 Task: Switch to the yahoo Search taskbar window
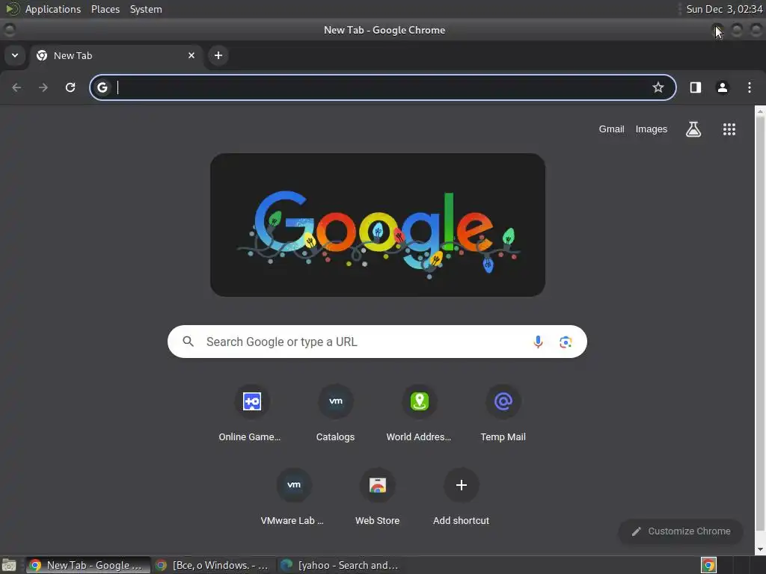[x=340, y=565]
